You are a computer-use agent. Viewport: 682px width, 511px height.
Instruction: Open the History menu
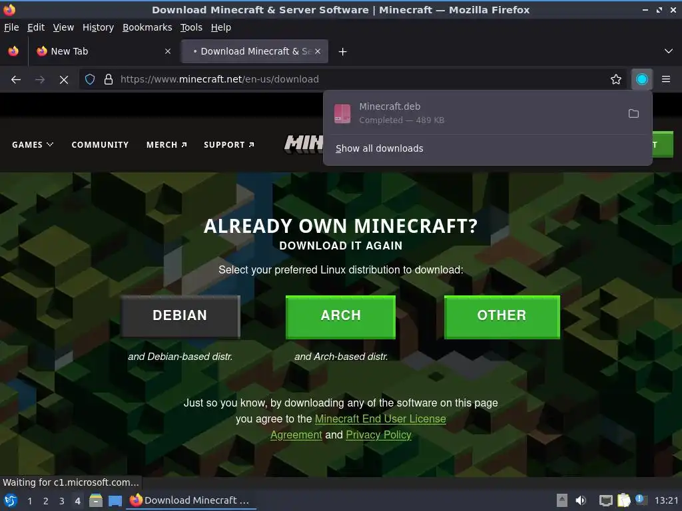(98, 27)
